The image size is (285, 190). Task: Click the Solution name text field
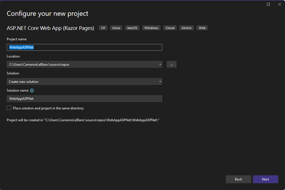84,99
